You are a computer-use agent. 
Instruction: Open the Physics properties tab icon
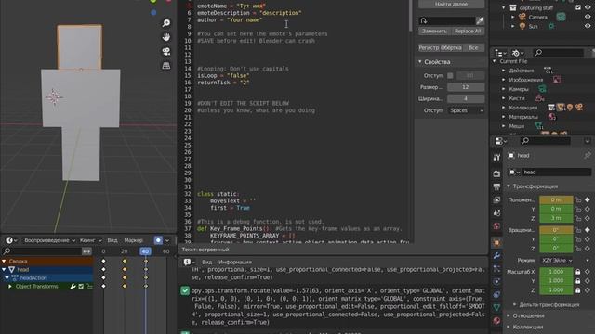pos(496,282)
